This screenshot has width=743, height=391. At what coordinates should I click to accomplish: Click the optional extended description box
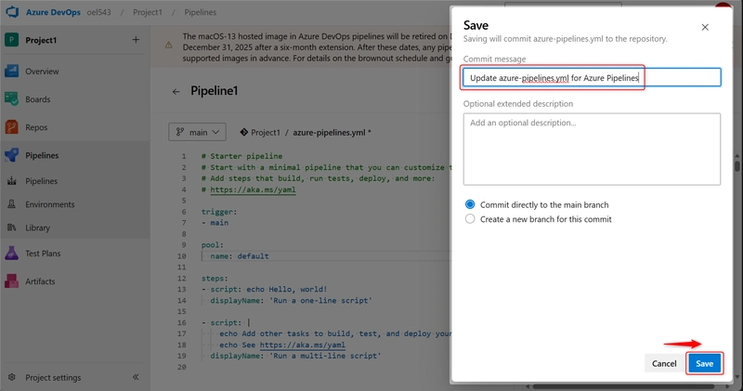pos(591,149)
